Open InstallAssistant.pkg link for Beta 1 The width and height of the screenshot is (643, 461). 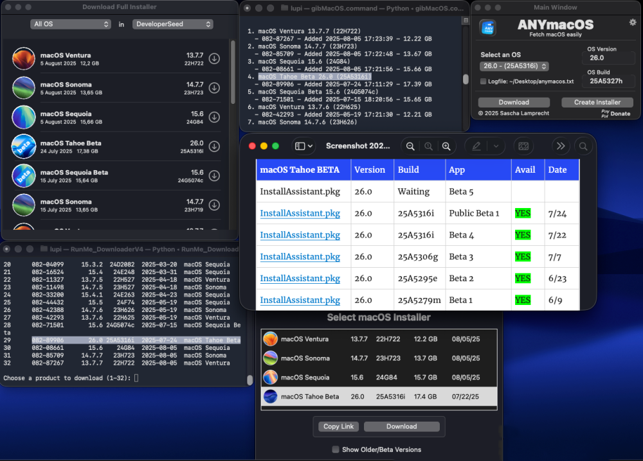(x=300, y=300)
